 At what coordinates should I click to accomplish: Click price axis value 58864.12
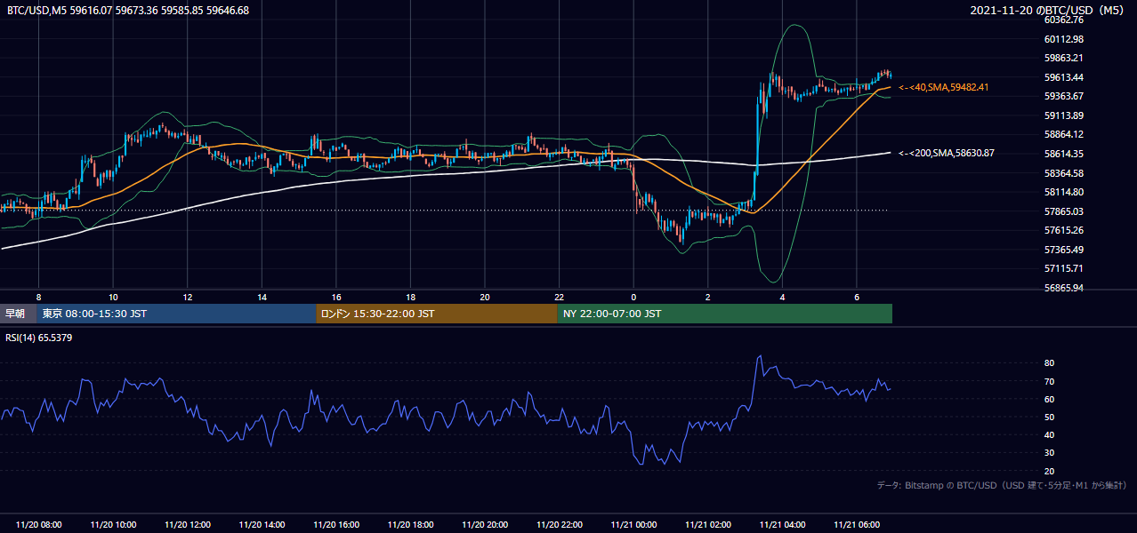point(1063,134)
